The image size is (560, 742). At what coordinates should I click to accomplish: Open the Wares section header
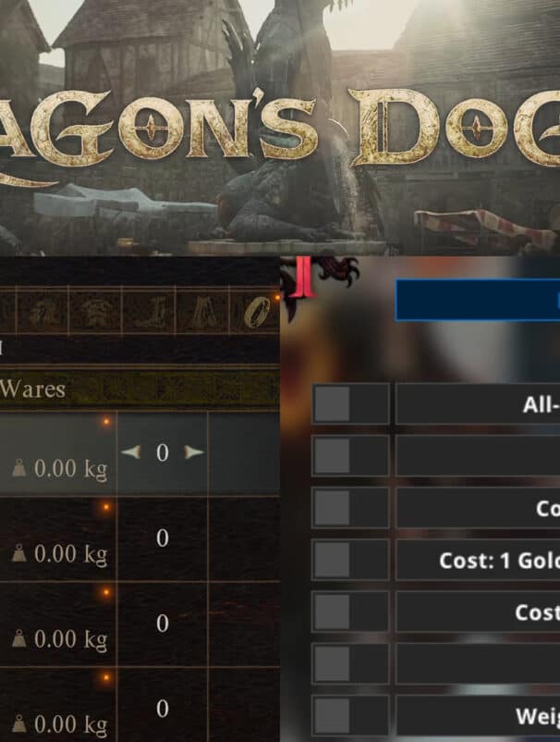[x=140, y=390]
